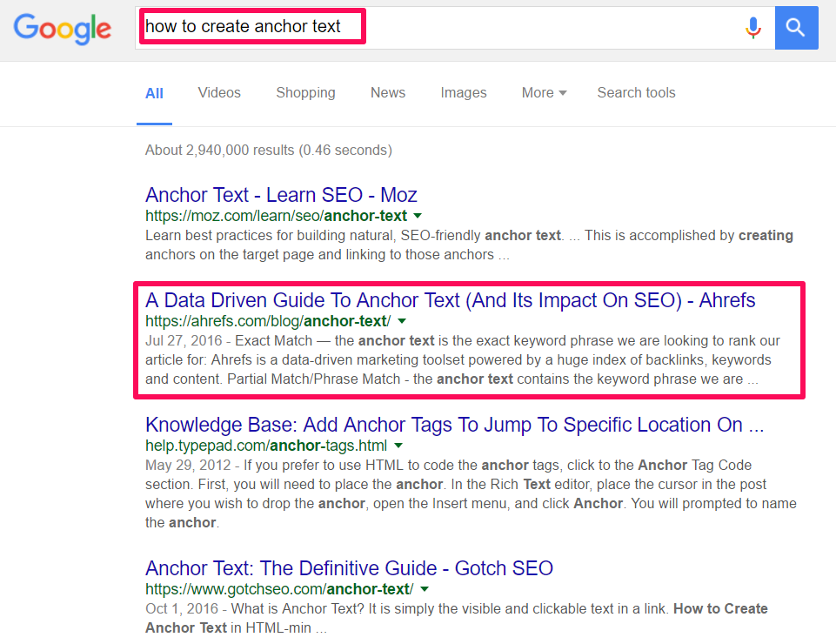Click the Google logo

point(63,28)
